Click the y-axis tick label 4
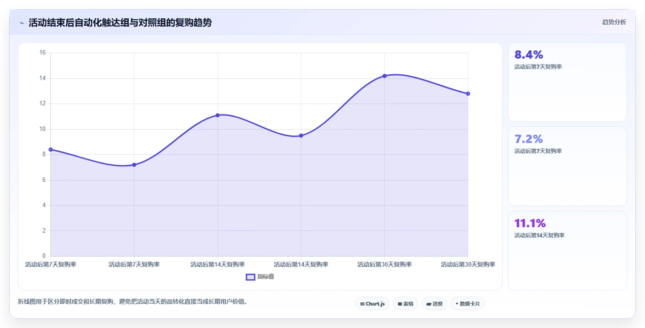The image size is (645, 328). coord(44,205)
